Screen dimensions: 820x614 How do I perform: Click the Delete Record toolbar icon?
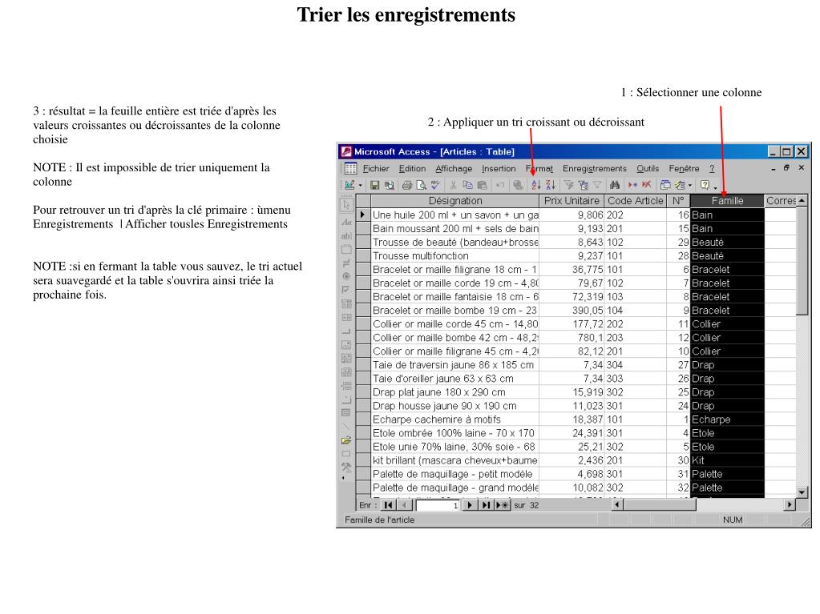(647, 185)
